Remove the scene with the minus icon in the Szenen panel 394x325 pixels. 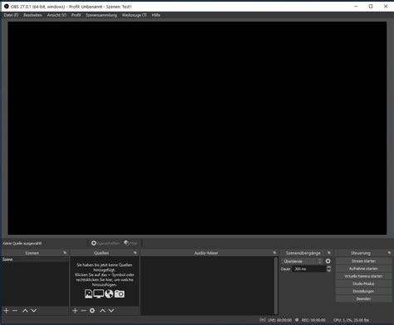[x=15, y=310]
